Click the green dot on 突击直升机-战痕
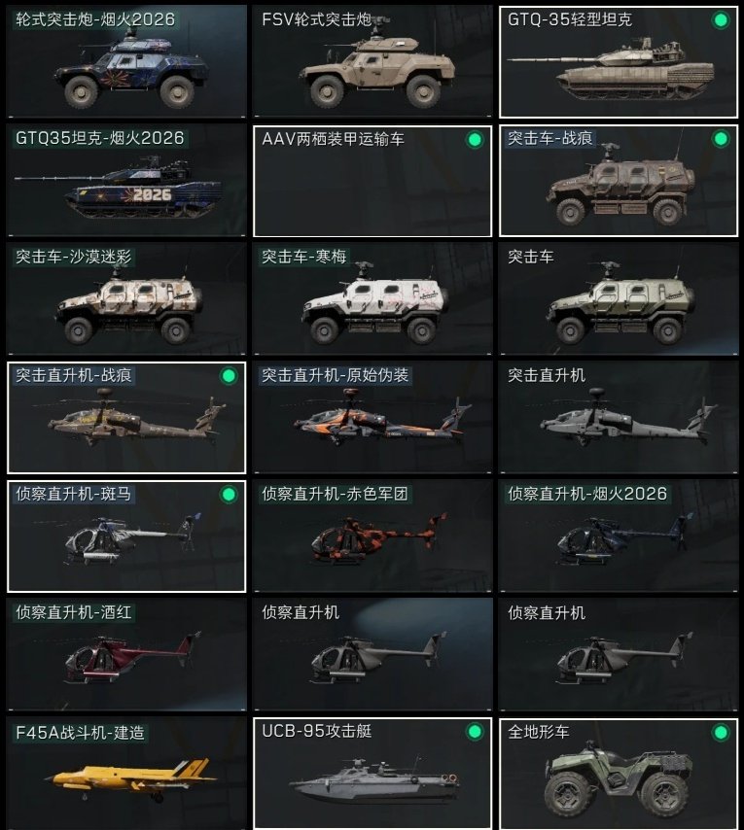Image resolution: width=744 pixels, height=830 pixels. click(229, 376)
